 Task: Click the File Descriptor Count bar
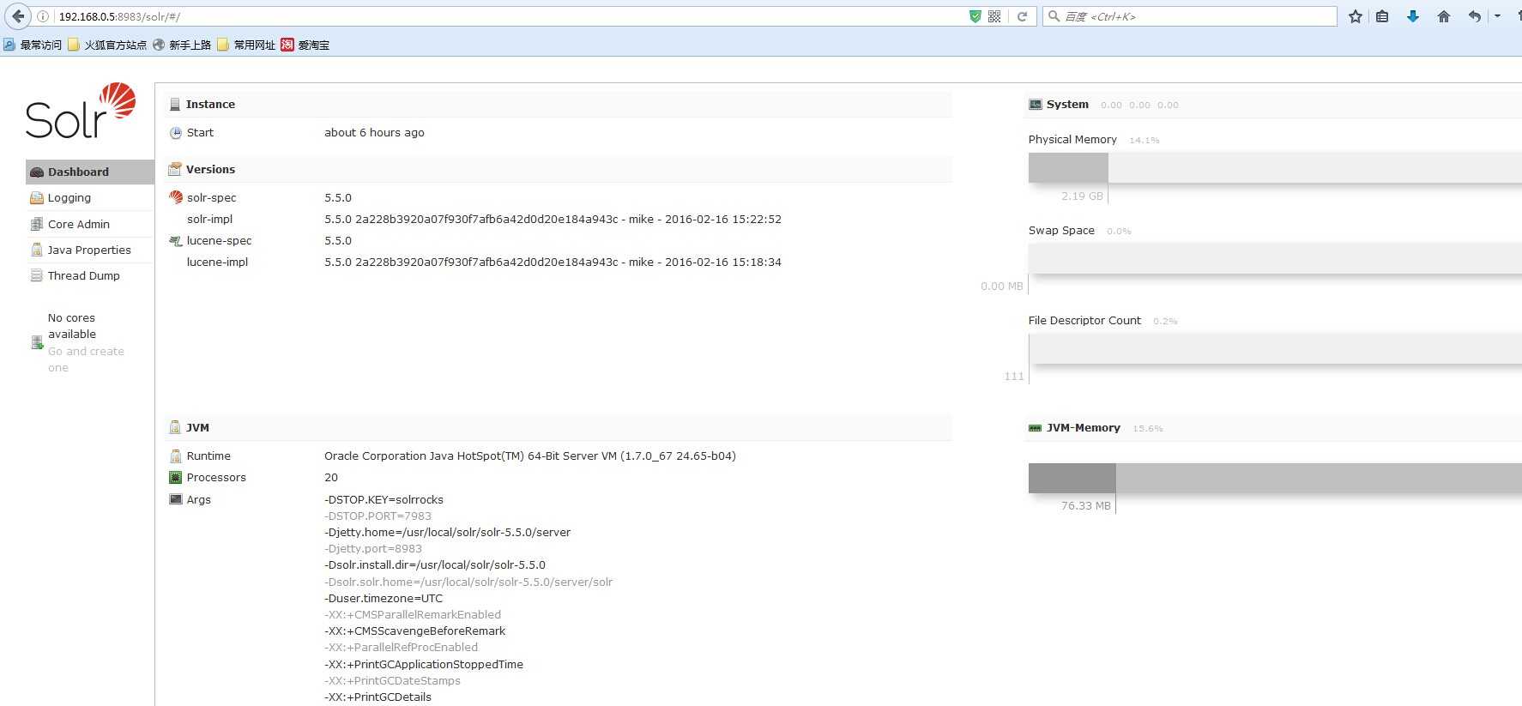[1275, 348]
